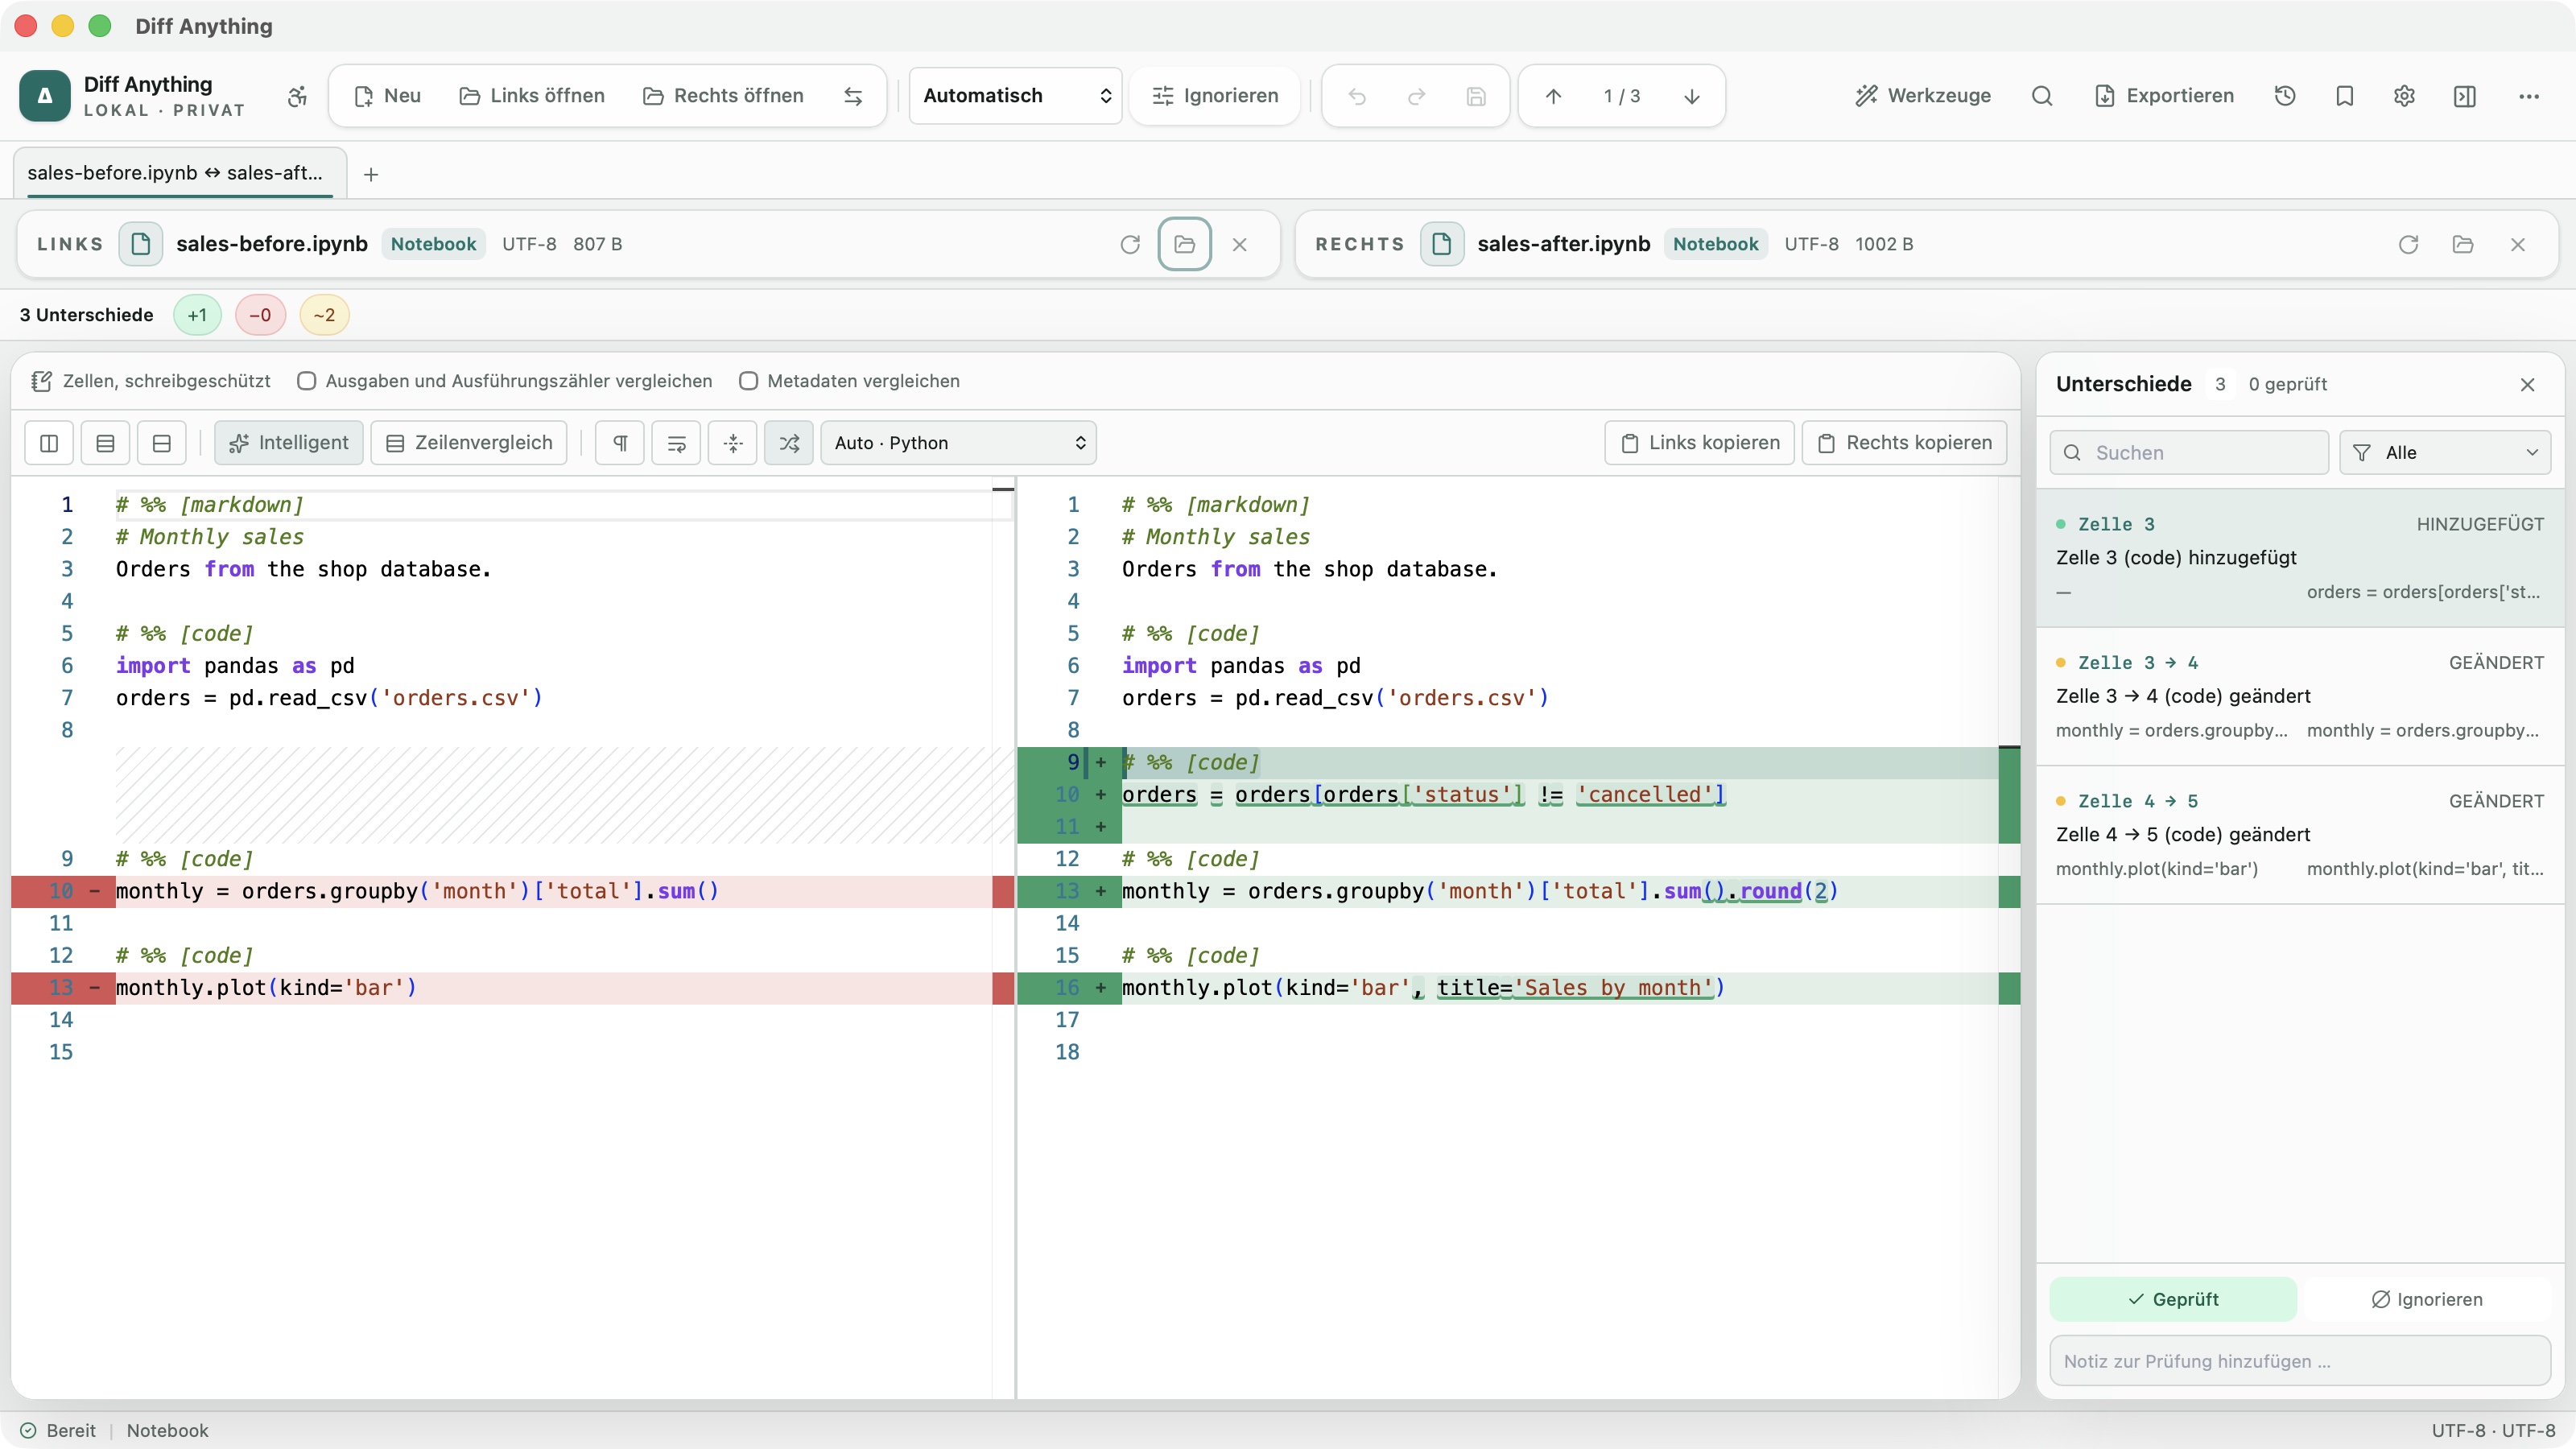Switch to stacked split view layout
The width and height of the screenshot is (2576, 1449).
click(x=162, y=443)
